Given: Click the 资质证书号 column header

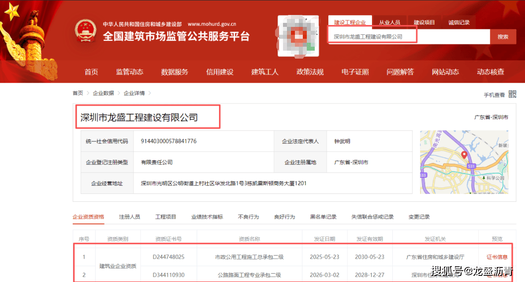Looking at the screenshot, I should coord(168,239).
